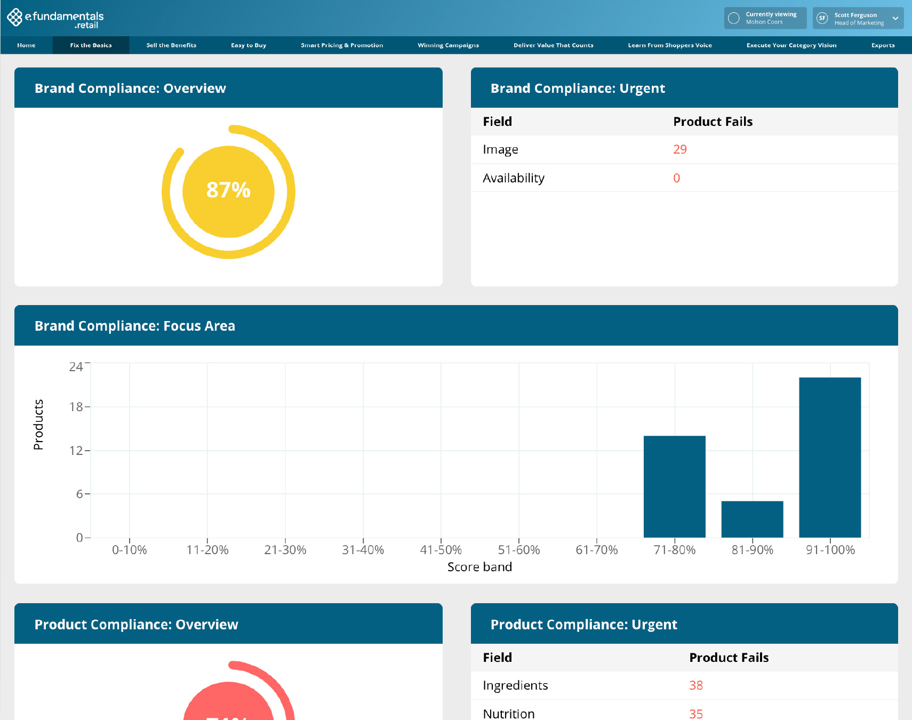The height and width of the screenshot is (720, 912).
Task: Click the Products y-axis label
Action: 38,425
